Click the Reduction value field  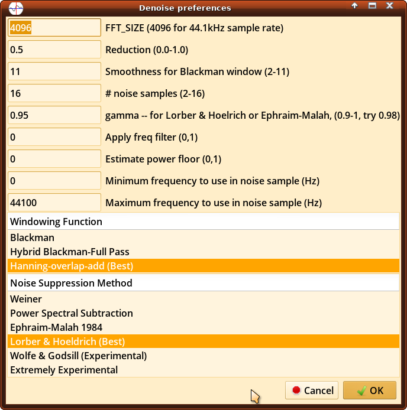point(54,50)
